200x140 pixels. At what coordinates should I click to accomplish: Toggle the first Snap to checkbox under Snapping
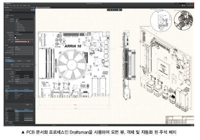tap(16, 25)
